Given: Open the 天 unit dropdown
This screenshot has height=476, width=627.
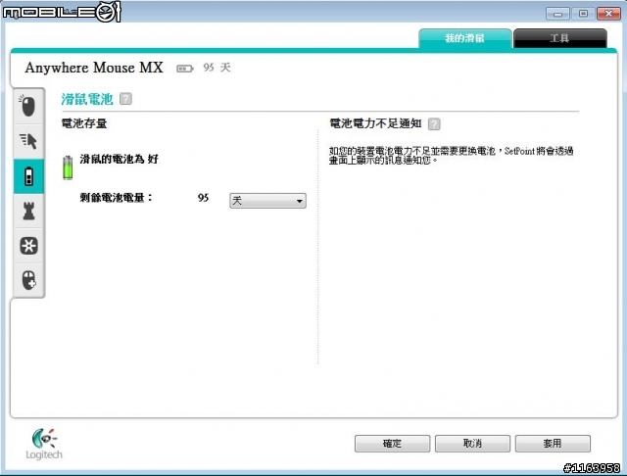Looking at the screenshot, I should coord(267,201).
